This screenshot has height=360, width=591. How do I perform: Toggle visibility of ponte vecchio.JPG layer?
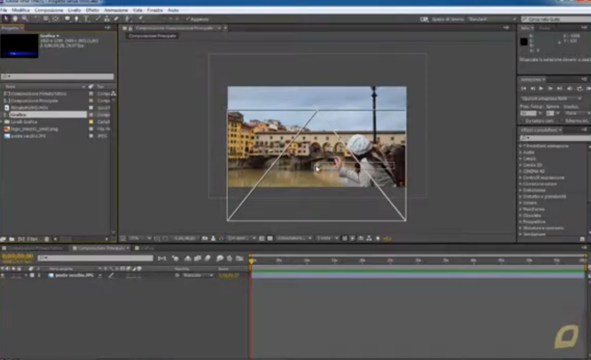(x=3, y=275)
